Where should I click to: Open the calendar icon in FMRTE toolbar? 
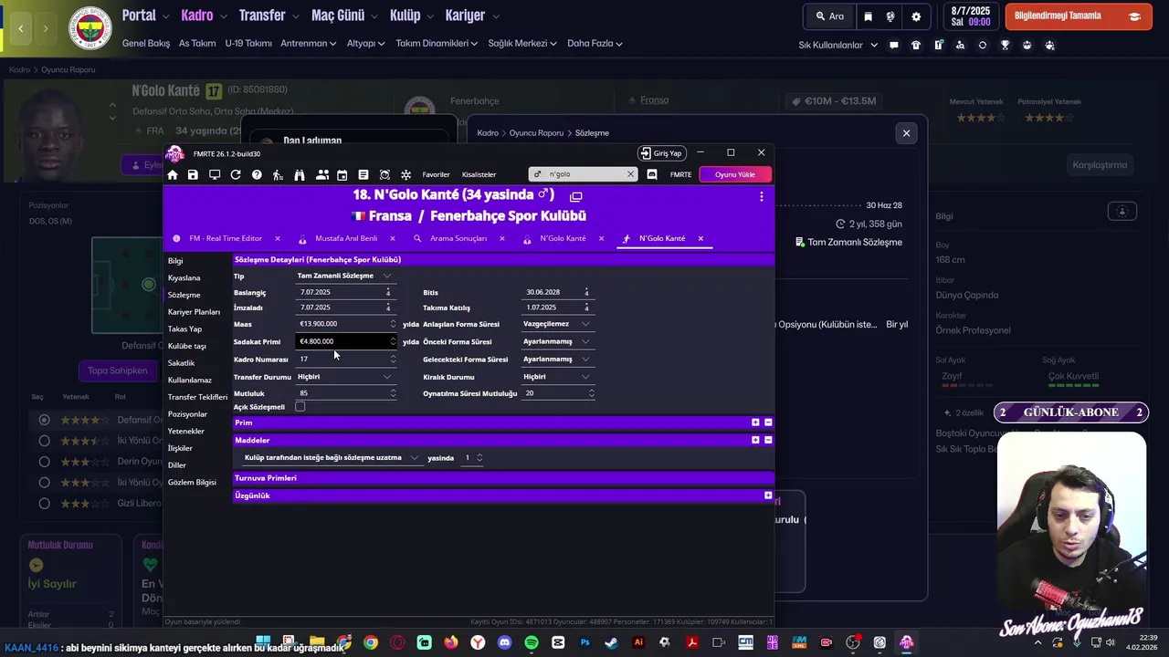click(x=342, y=174)
